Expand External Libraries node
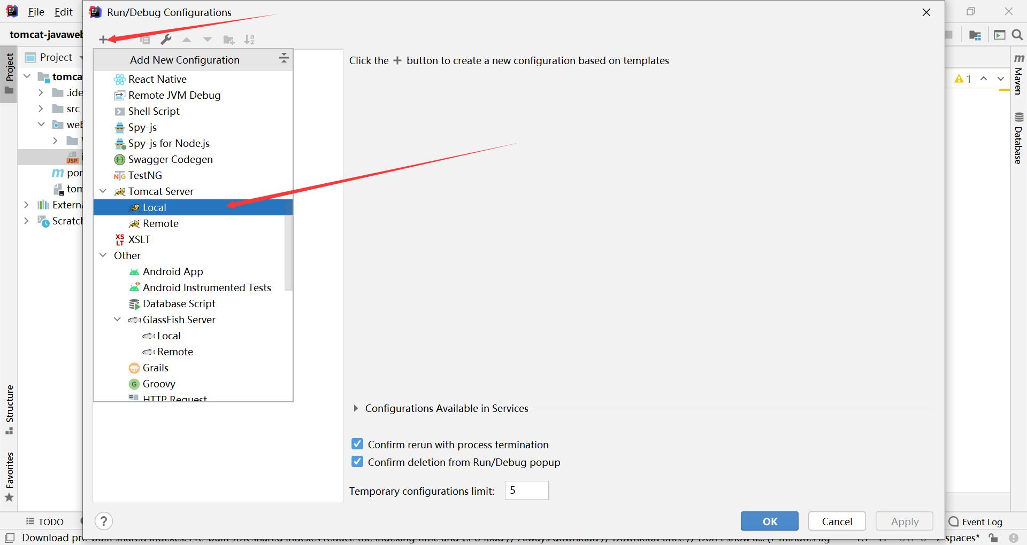 pyautogui.click(x=26, y=205)
